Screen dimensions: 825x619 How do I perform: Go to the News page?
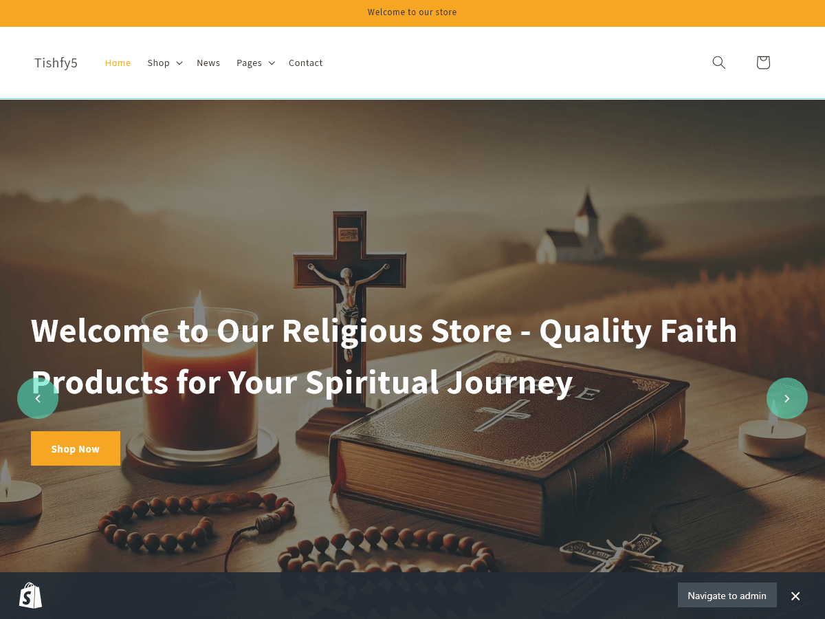(x=208, y=63)
